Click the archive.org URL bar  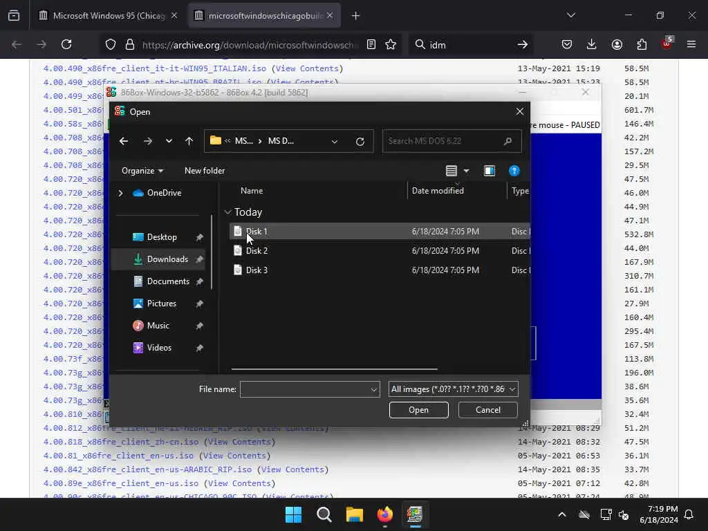click(250, 45)
